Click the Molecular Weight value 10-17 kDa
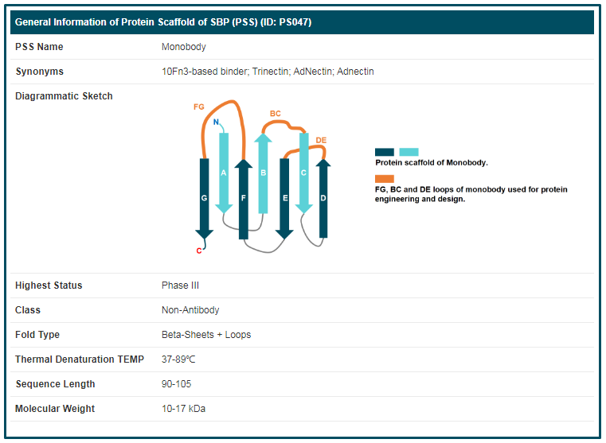 pos(184,409)
